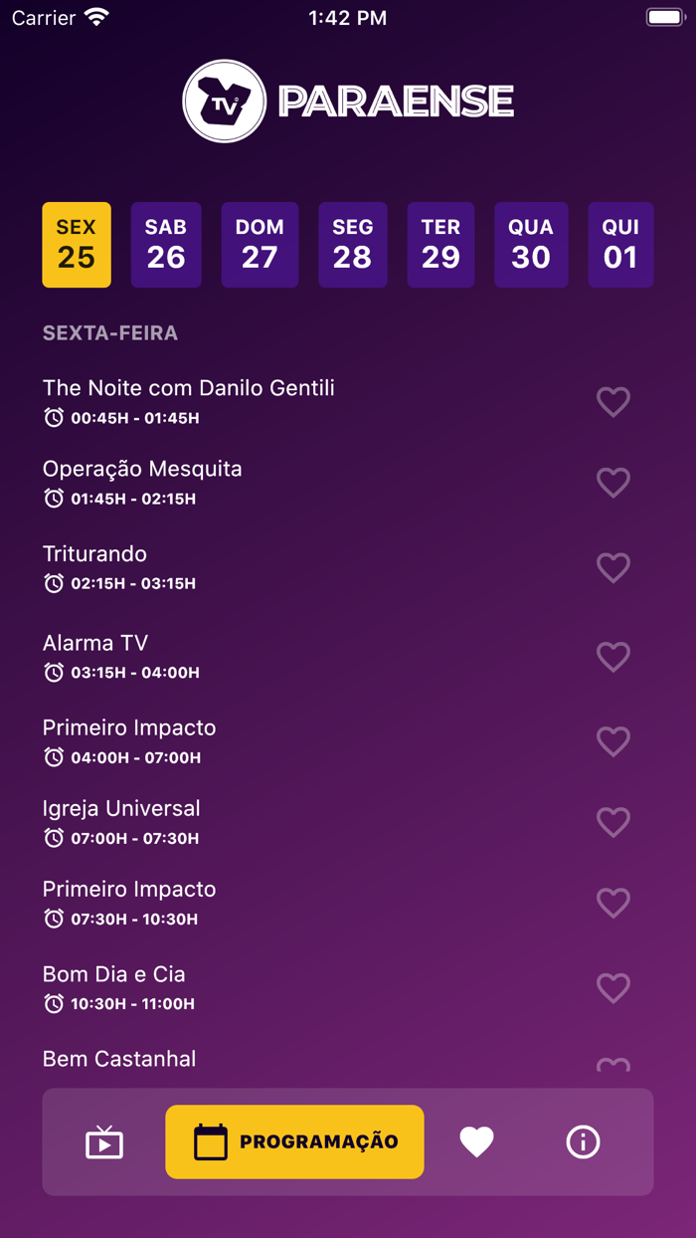Open Tuesday TER 29 schedule
The width and height of the screenshot is (696, 1238).
[x=440, y=245]
